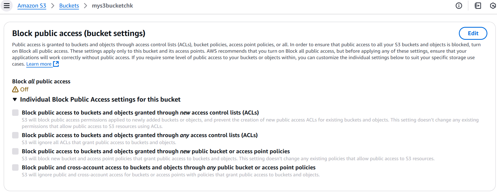
Task: Toggle Block public access through new ACLs checkbox
Action: [15, 113]
